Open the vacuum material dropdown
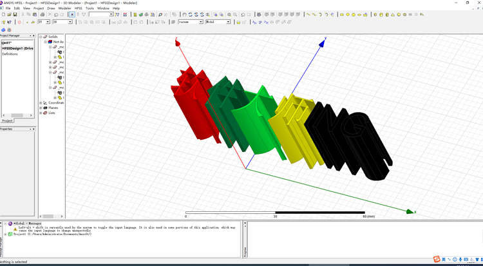This screenshot has height=266, width=483. 200,22
